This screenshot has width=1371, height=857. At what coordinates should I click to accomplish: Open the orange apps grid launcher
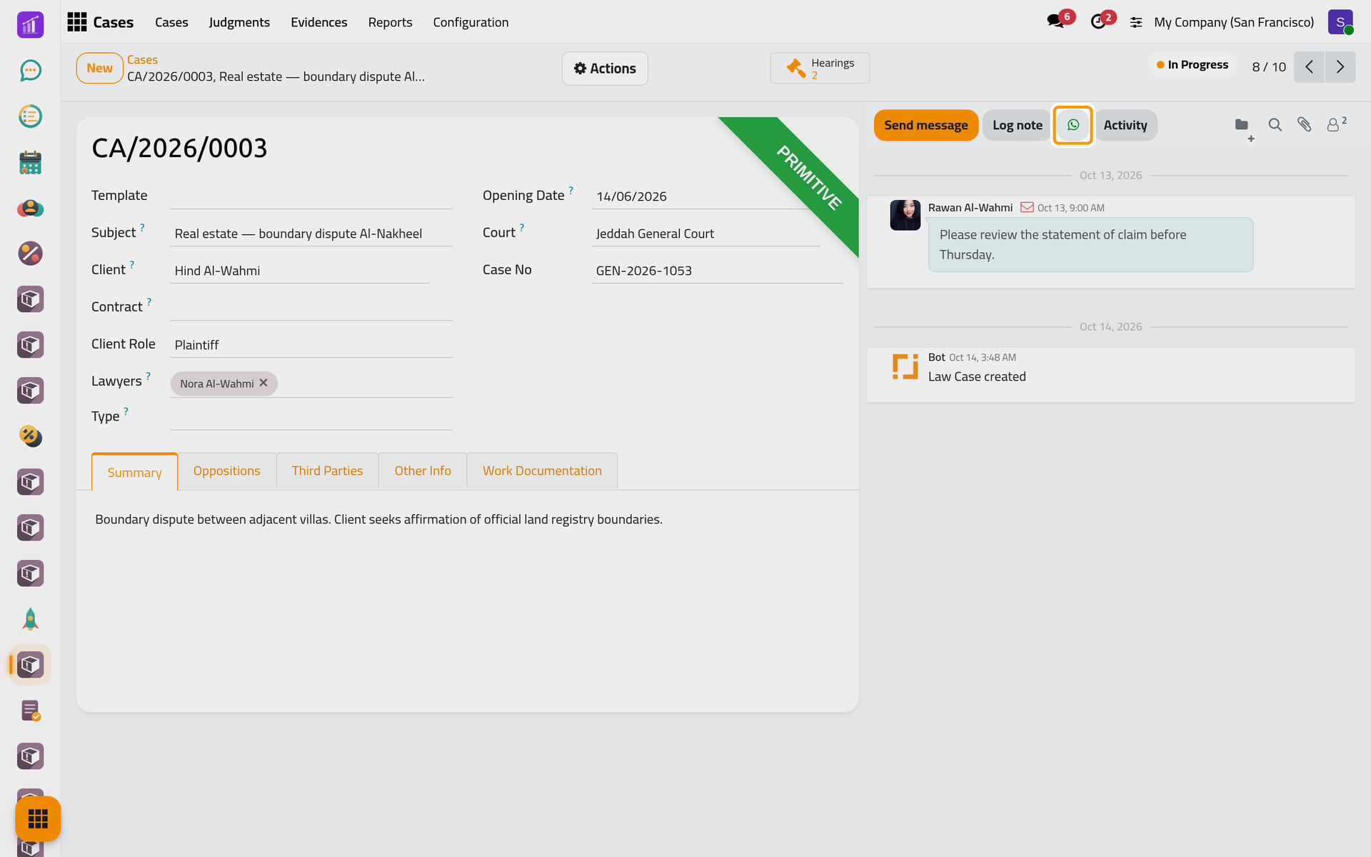pyautogui.click(x=38, y=818)
